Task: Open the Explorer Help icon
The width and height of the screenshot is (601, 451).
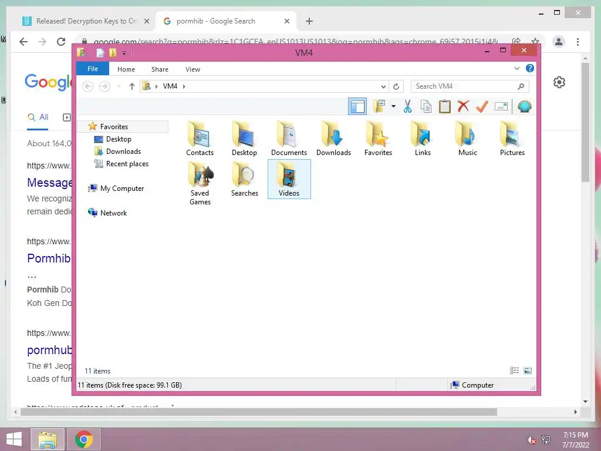Action: coord(530,68)
